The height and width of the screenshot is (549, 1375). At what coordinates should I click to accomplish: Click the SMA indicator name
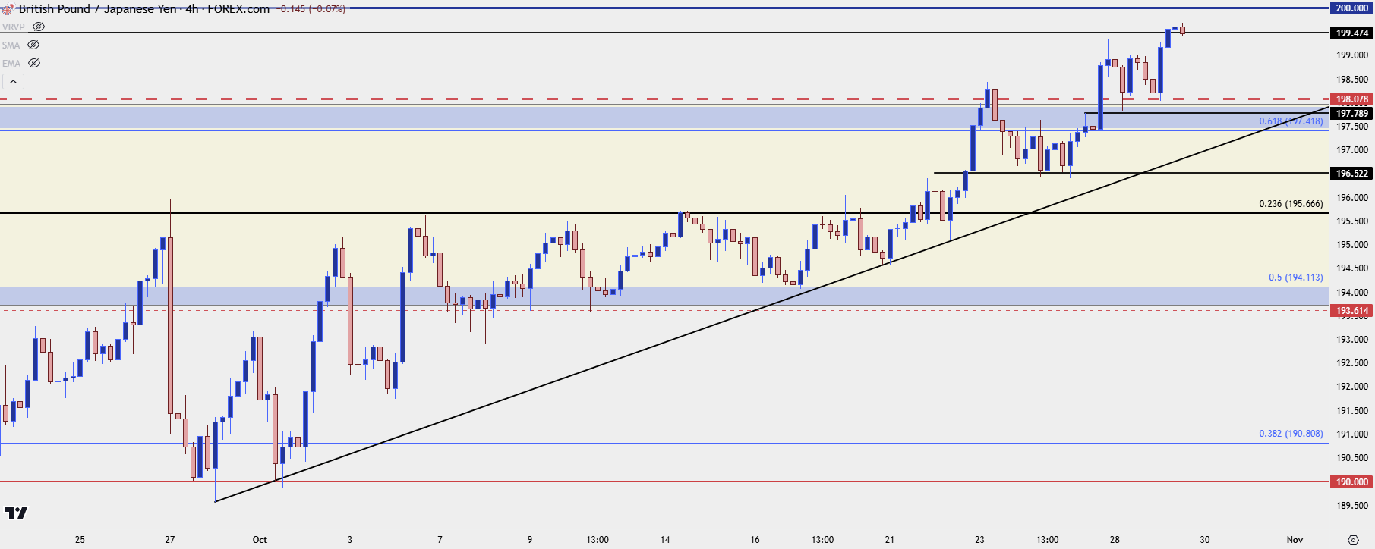click(11, 45)
